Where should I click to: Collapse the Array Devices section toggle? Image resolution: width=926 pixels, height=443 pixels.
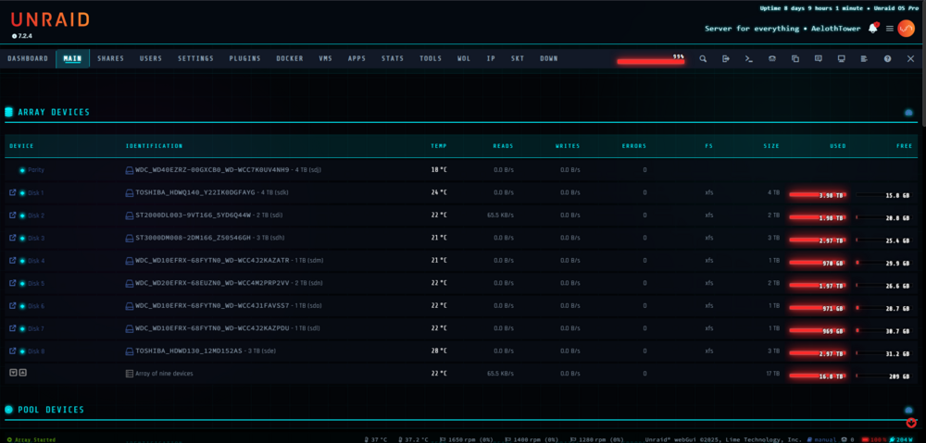click(908, 113)
